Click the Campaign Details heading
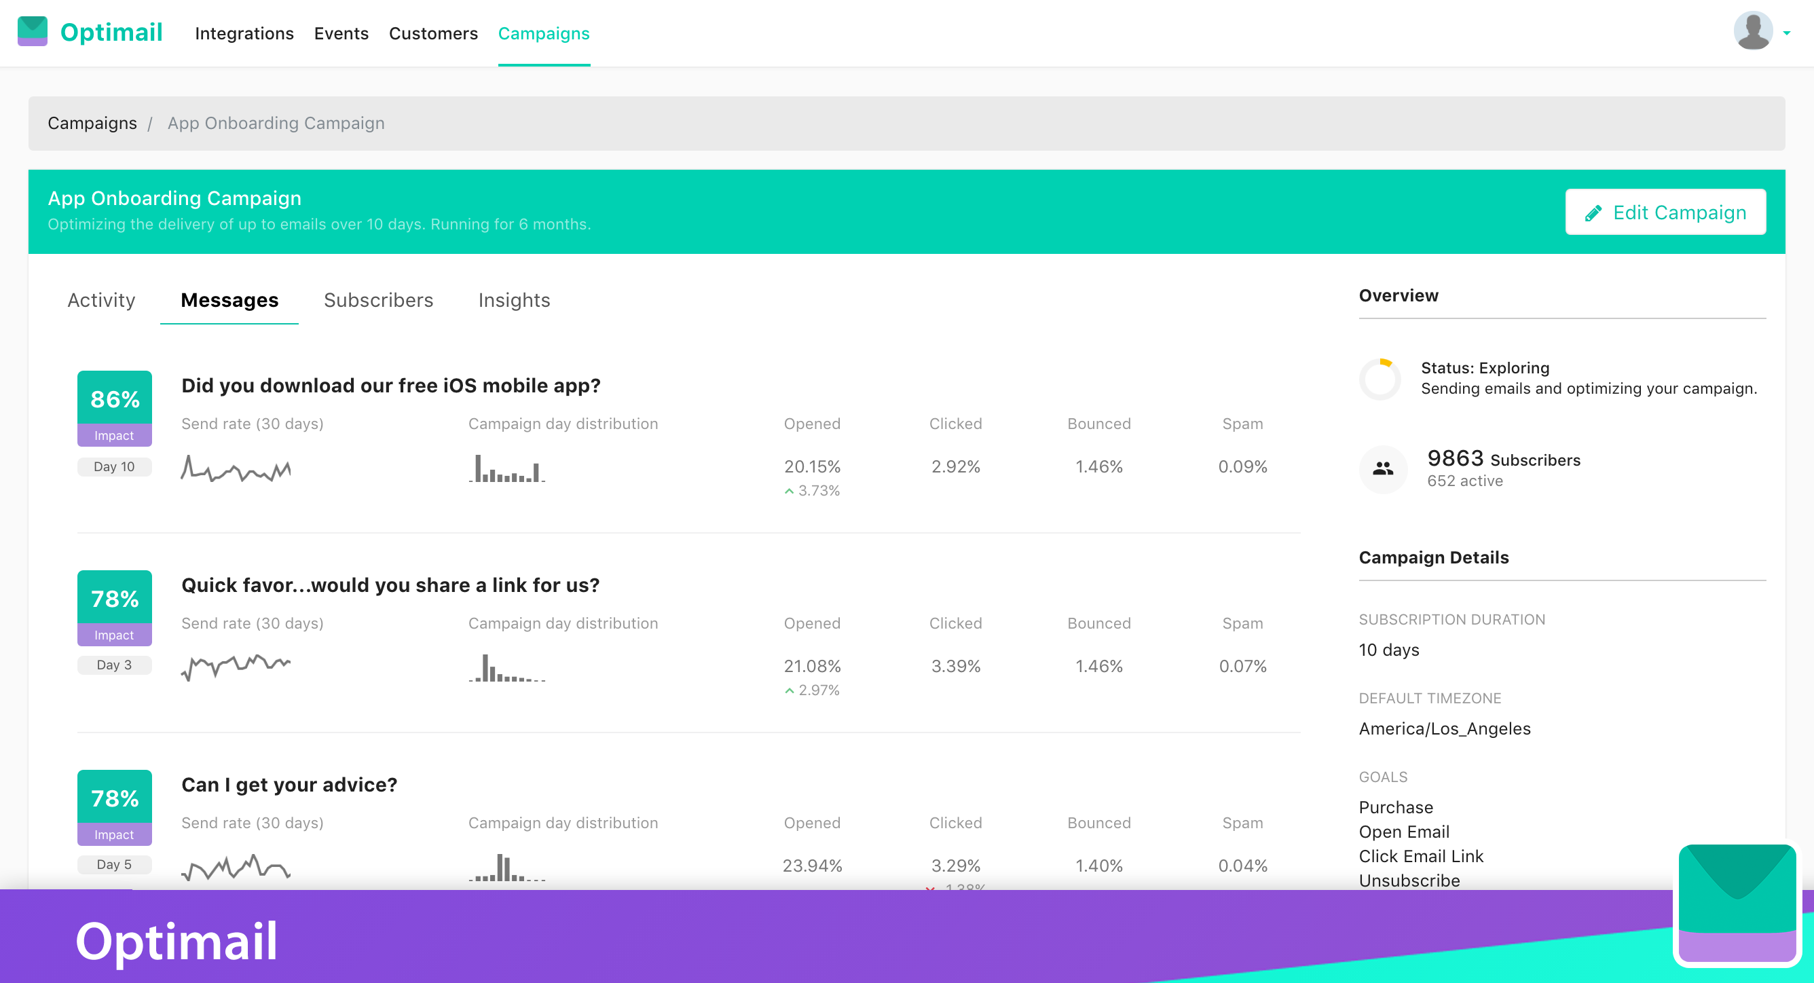The height and width of the screenshot is (983, 1814). pyautogui.click(x=1434, y=557)
